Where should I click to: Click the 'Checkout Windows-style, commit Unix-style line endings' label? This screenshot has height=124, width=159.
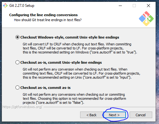pos(70,37)
